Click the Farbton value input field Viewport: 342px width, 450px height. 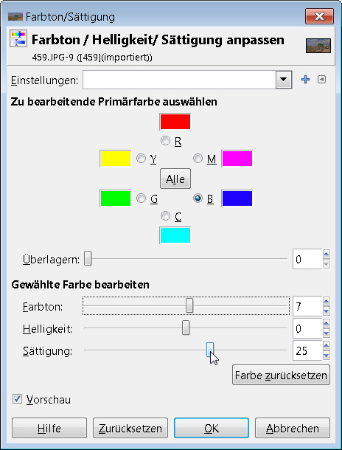pyautogui.click(x=307, y=306)
